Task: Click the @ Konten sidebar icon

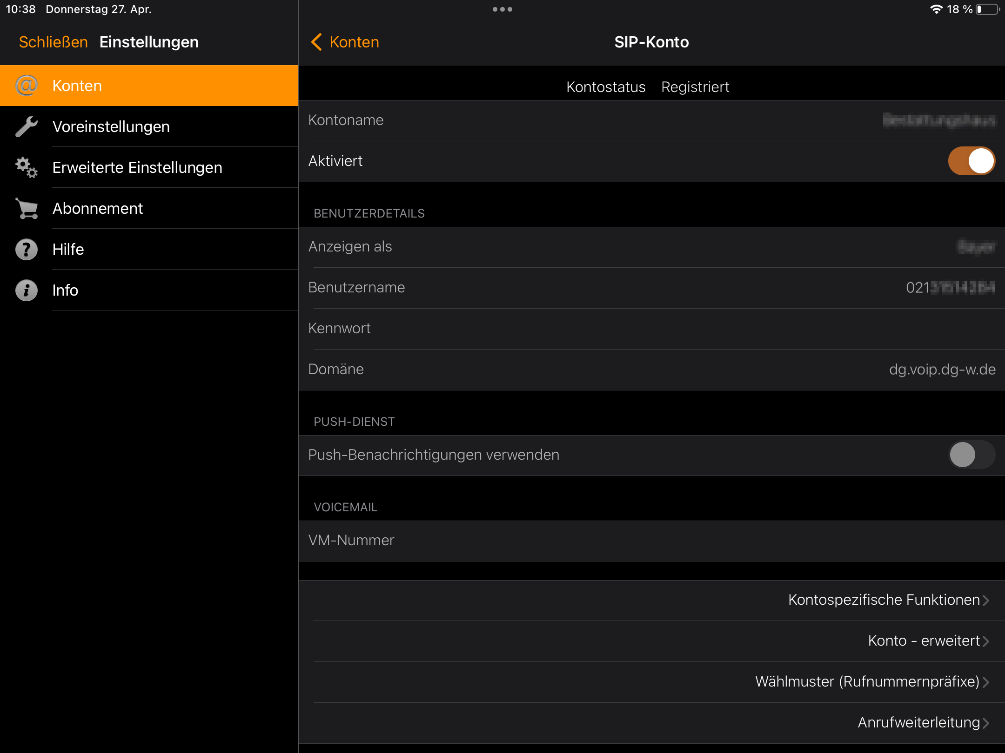Action: pyautogui.click(x=27, y=86)
